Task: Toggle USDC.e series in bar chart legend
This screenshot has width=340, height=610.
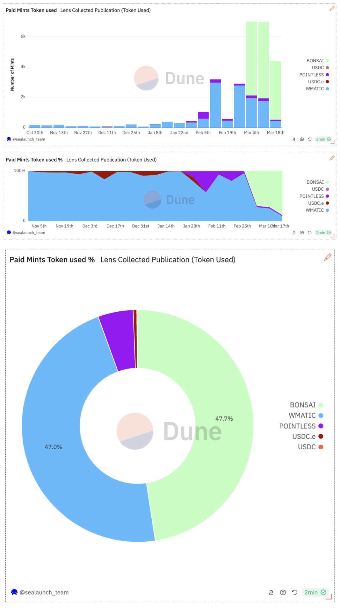Action: click(x=318, y=82)
